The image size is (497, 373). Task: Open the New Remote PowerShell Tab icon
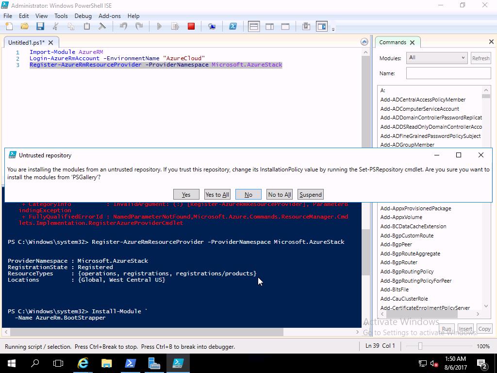(x=212, y=26)
